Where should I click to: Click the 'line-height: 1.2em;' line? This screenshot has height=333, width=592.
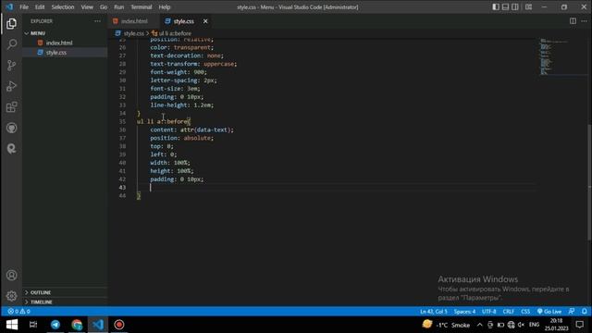(x=181, y=105)
